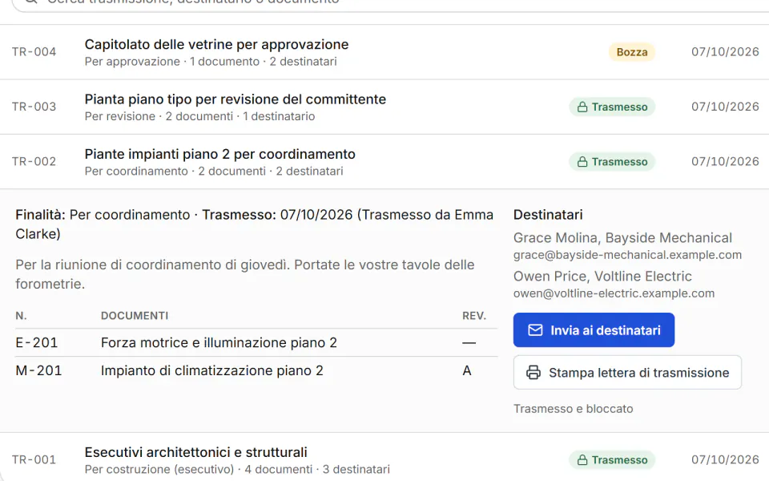
Task: Click the 07/10/2026 date on TR-004 row
Action: pyautogui.click(x=725, y=52)
